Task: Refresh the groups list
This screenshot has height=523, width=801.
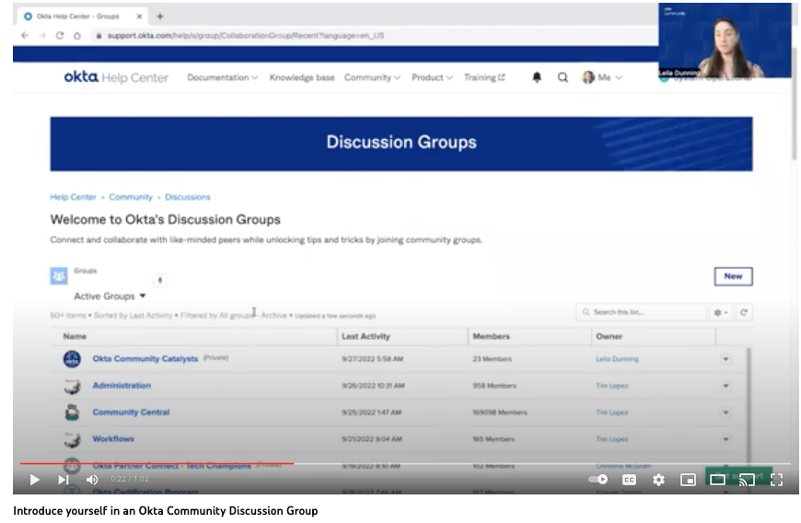Action: coord(744,312)
